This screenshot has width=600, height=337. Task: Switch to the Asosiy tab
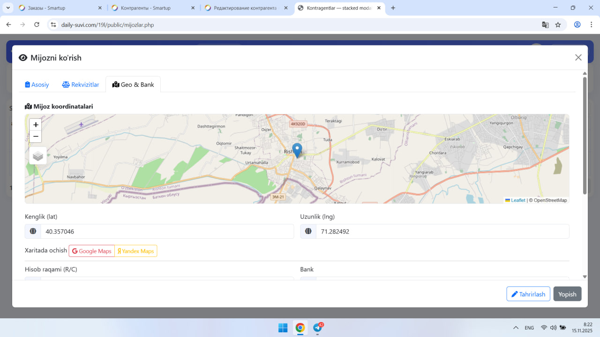(37, 85)
